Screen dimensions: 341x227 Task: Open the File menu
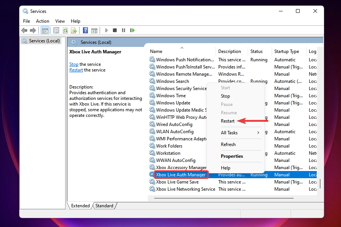tap(27, 21)
